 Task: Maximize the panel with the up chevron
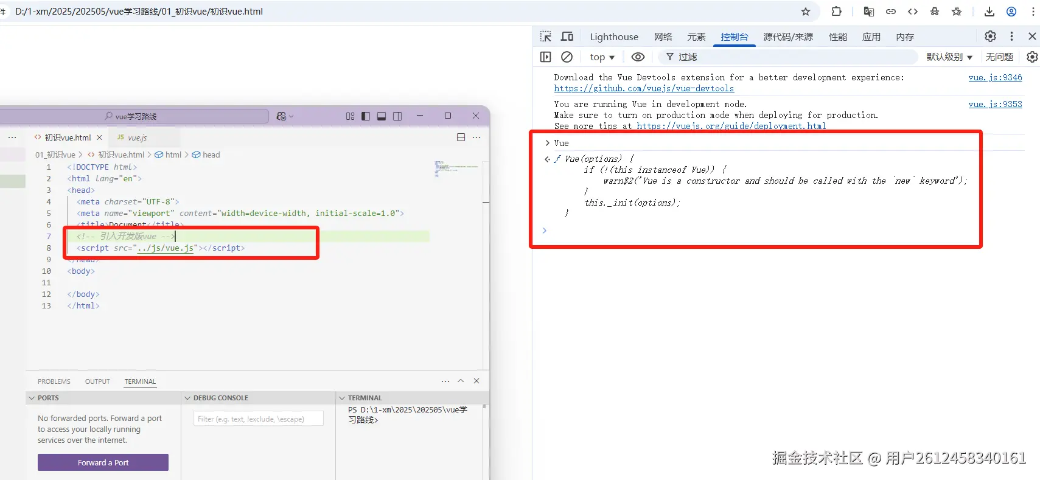461,381
